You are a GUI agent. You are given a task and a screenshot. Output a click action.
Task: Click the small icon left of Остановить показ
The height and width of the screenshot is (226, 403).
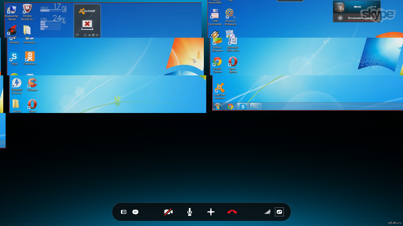tap(340, 18)
